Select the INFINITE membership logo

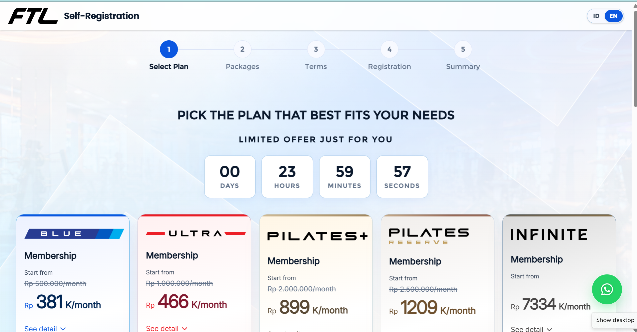[x=549, y=234]
